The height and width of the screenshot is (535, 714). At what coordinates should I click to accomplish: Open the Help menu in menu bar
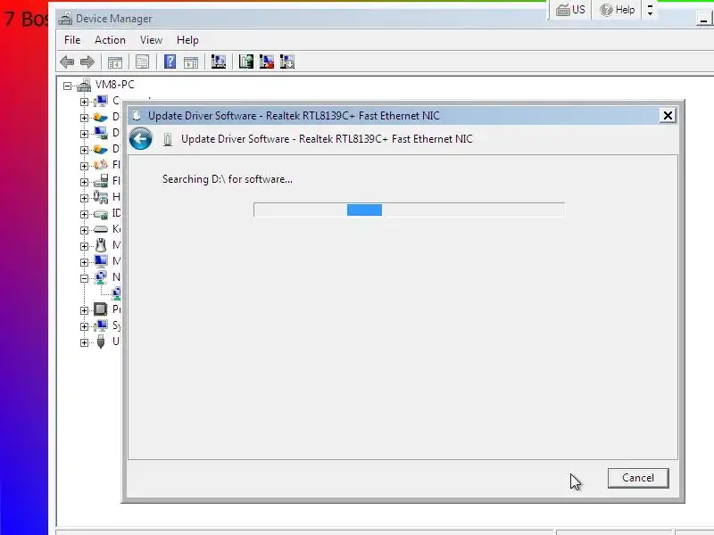click(x=187, y=40)
